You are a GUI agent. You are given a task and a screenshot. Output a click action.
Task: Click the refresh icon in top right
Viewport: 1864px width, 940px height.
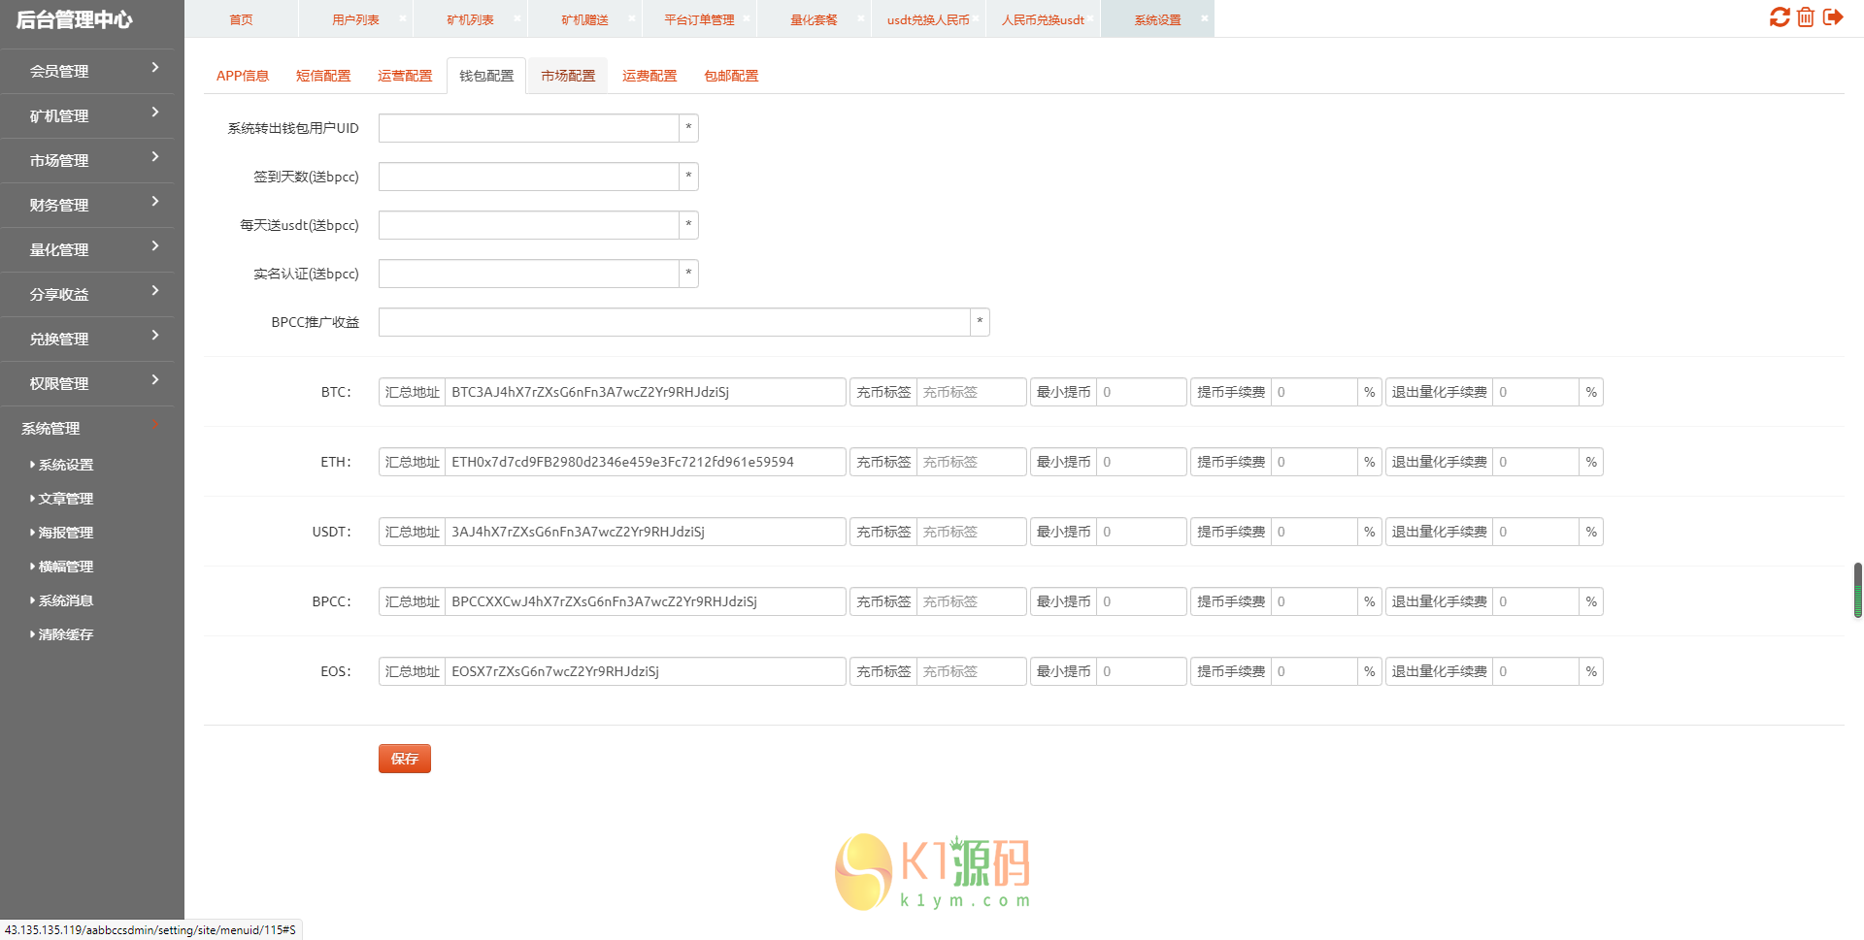tap(1779, 17)
